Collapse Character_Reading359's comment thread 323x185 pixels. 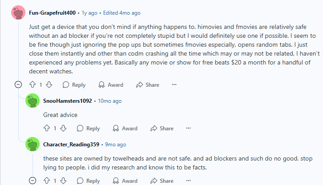(33, 181)
